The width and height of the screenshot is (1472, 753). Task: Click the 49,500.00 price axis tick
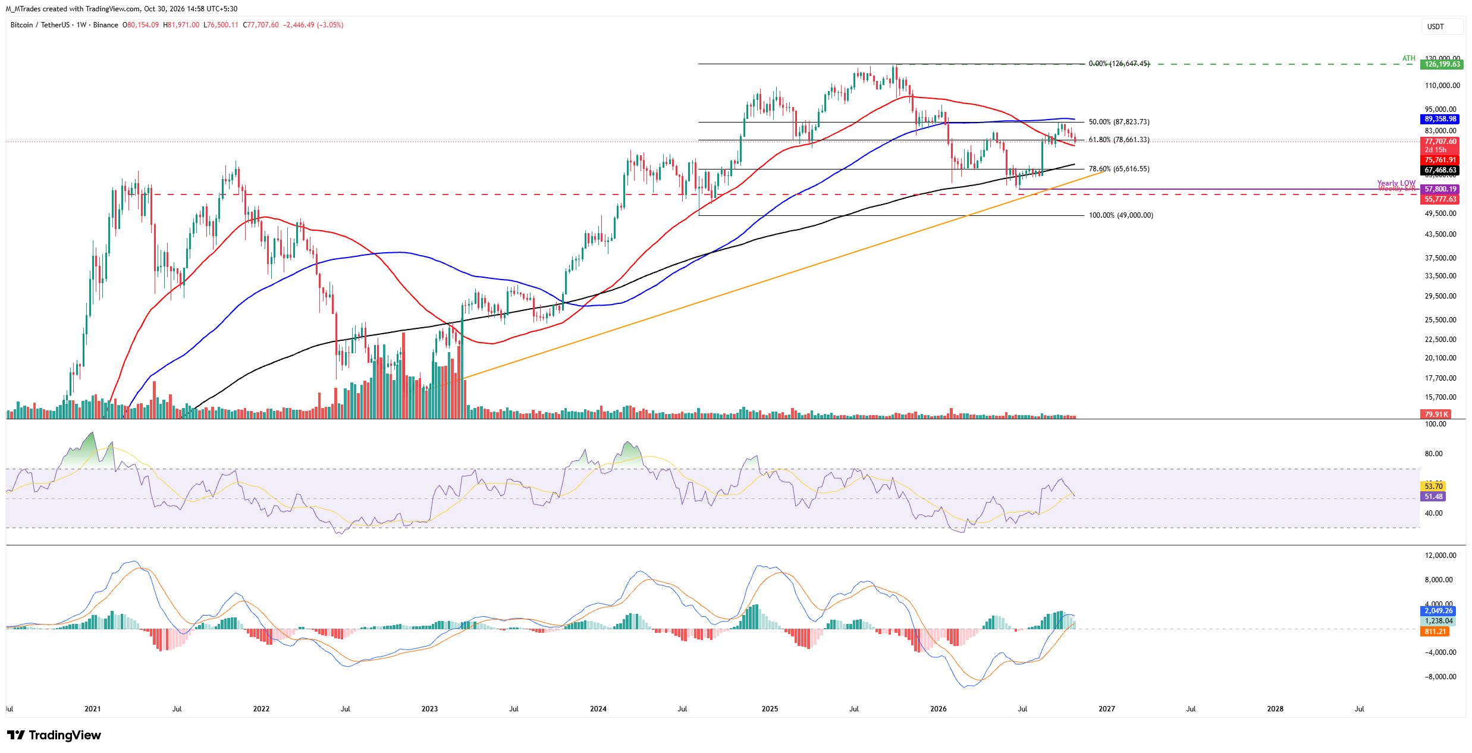click(1440, 214)
